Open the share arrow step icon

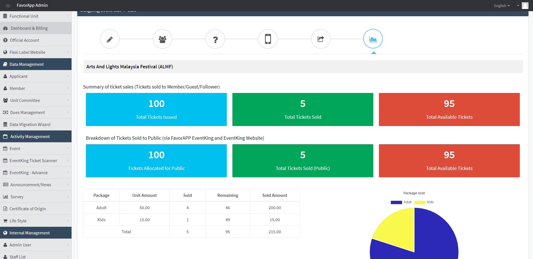pyautogui.click(x=321, y=39)
